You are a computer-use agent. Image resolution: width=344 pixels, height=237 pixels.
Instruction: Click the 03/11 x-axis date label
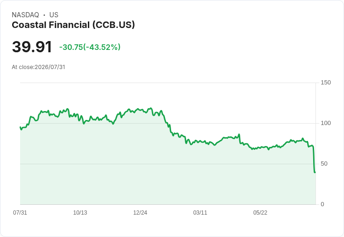(x=200, y=213)
